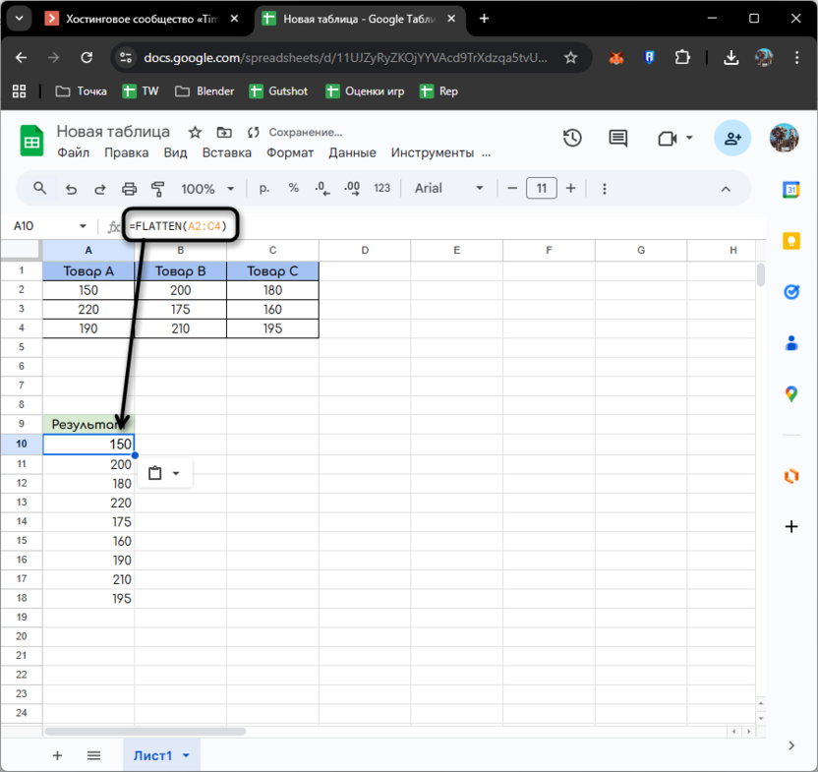Open the Файл menu

[x=73, y=153]
